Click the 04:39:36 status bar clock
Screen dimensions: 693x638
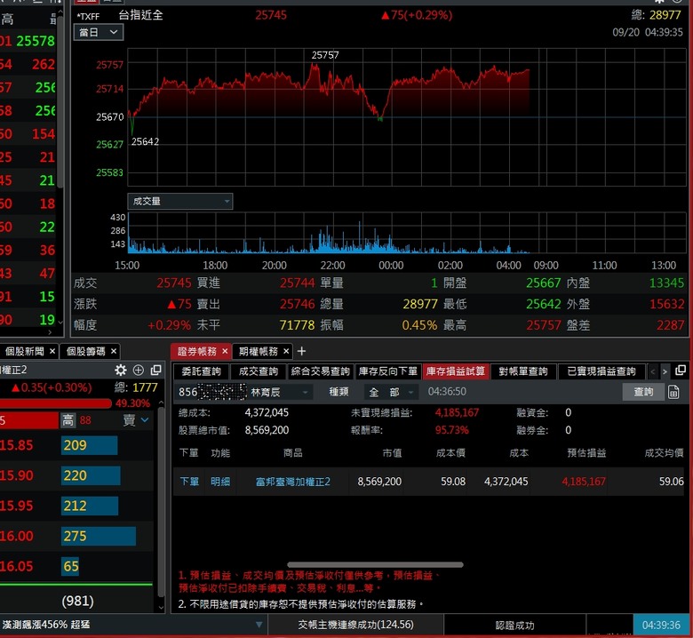661,625
